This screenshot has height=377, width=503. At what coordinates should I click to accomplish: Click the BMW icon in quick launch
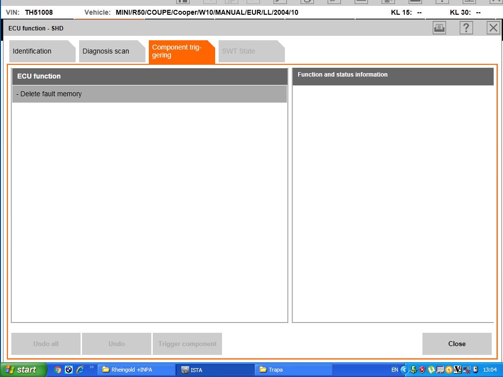click(x=69, y=370)
